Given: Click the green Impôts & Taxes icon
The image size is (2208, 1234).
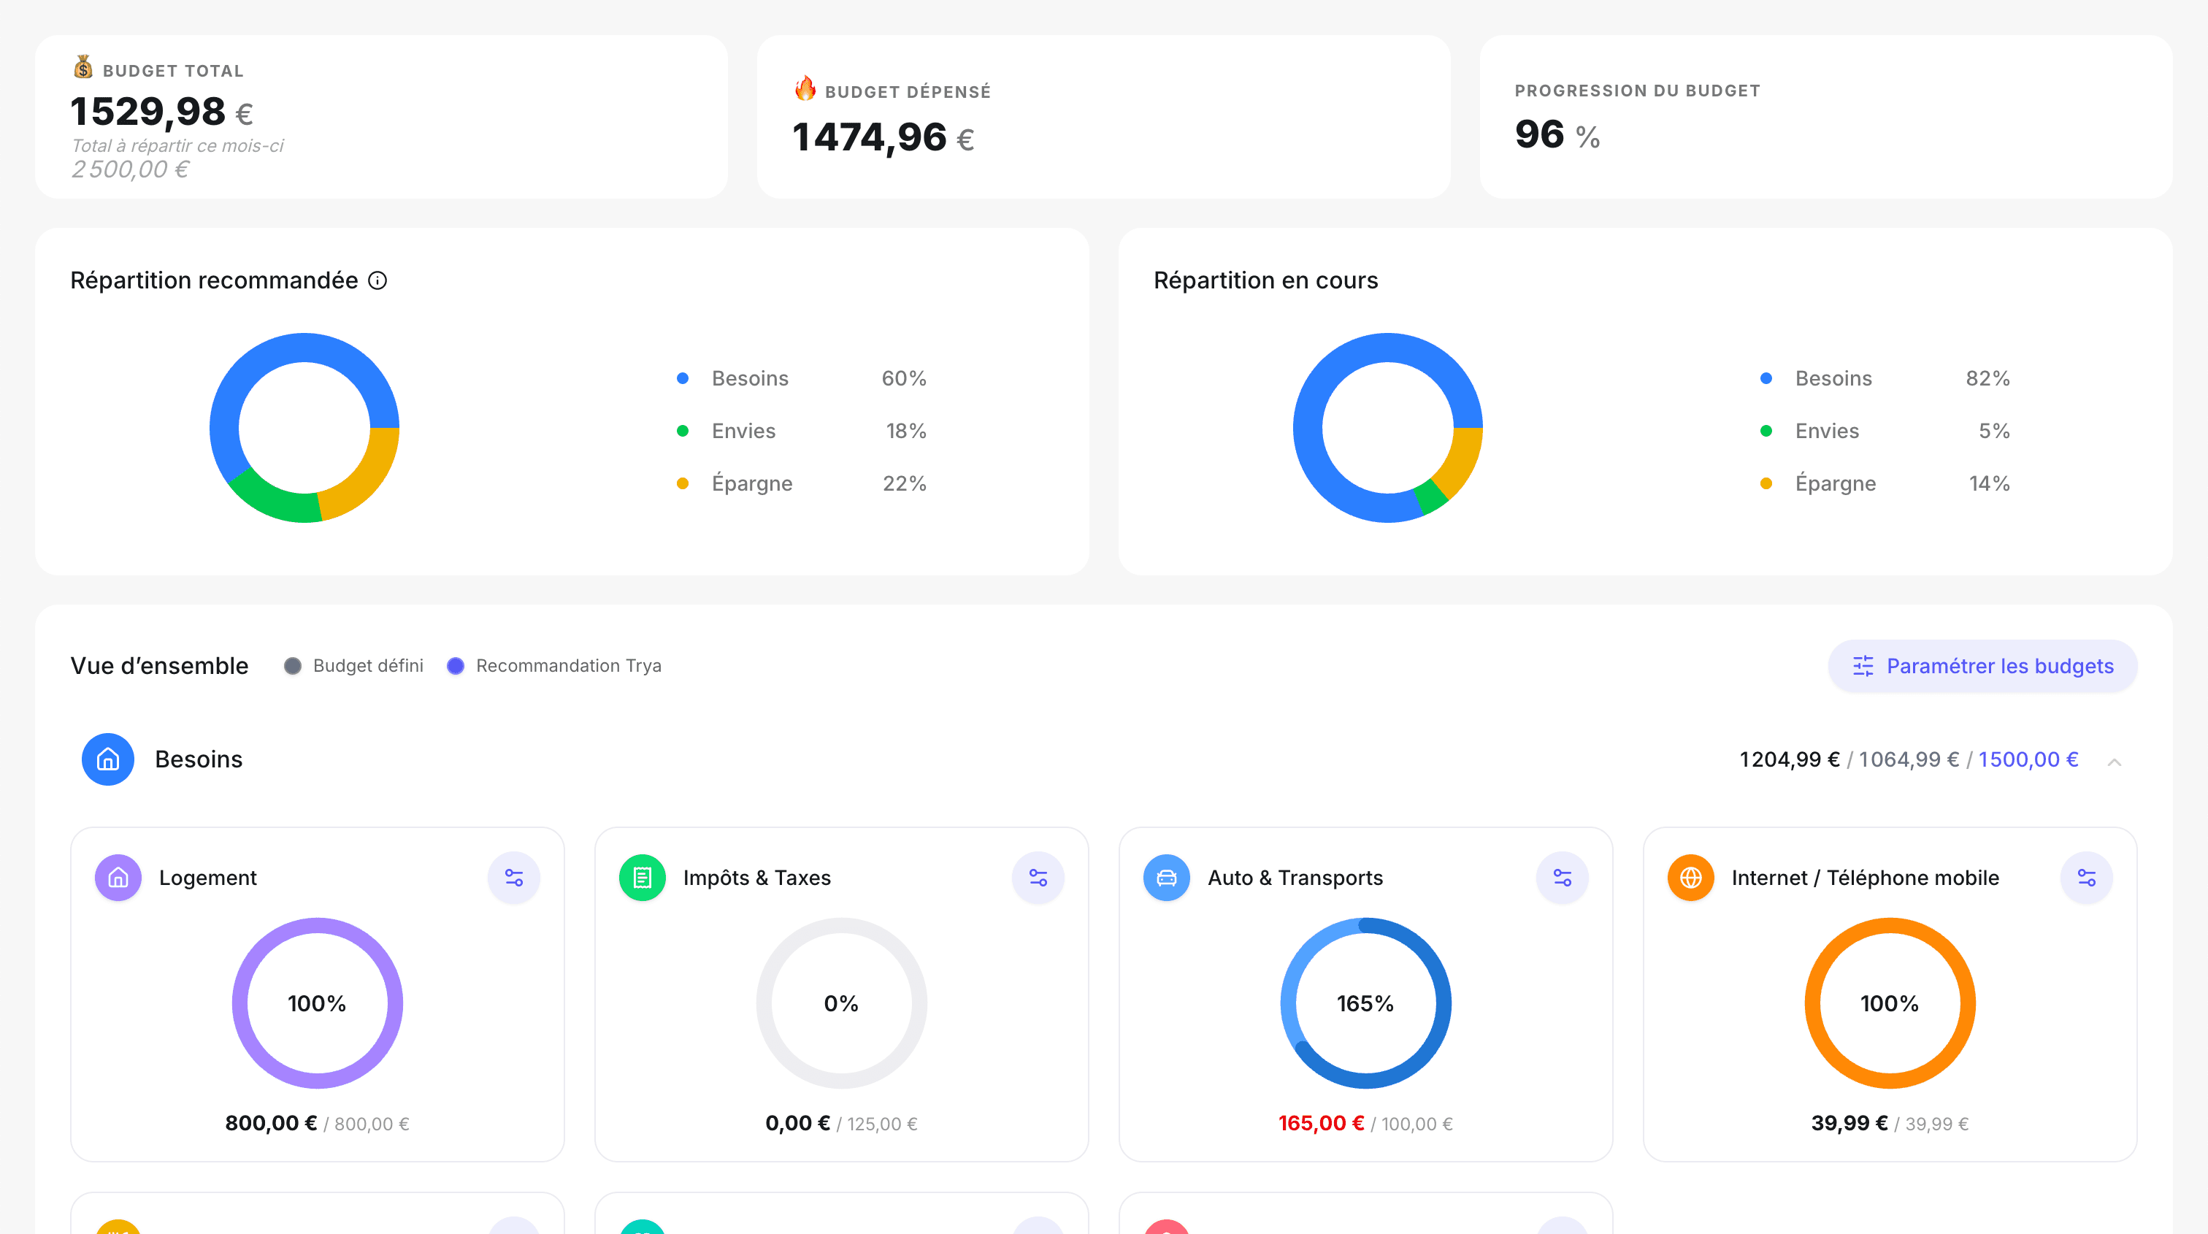Looking at the screenshot, I should (x=642, y=878).
